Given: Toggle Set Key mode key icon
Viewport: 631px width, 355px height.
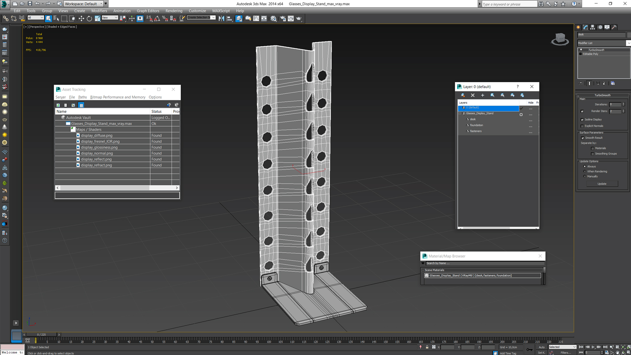Looking at the screenshot, I should point(529,349).
